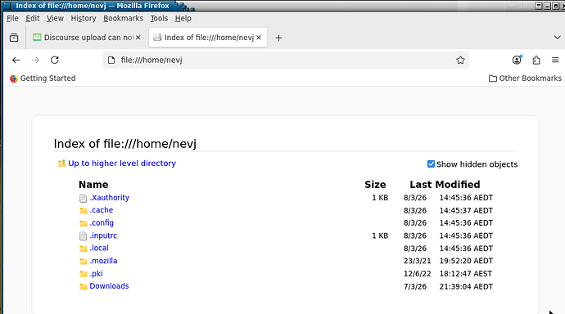
Task: Open Firefox View icon left of tabs
Action: click(14, 38)
